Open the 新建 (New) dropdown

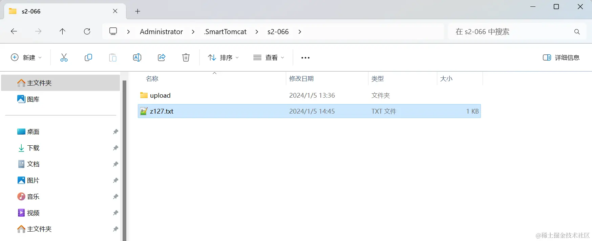pos(26,57)
